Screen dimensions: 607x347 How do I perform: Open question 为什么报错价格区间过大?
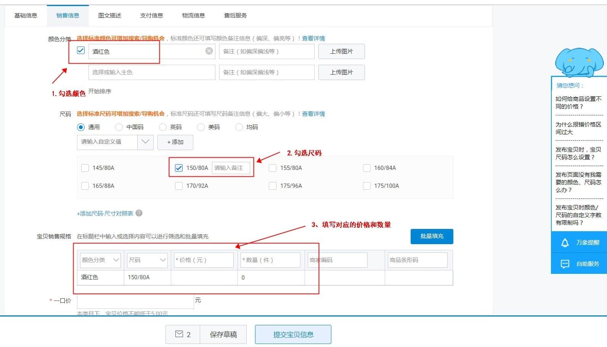(578, 128)
